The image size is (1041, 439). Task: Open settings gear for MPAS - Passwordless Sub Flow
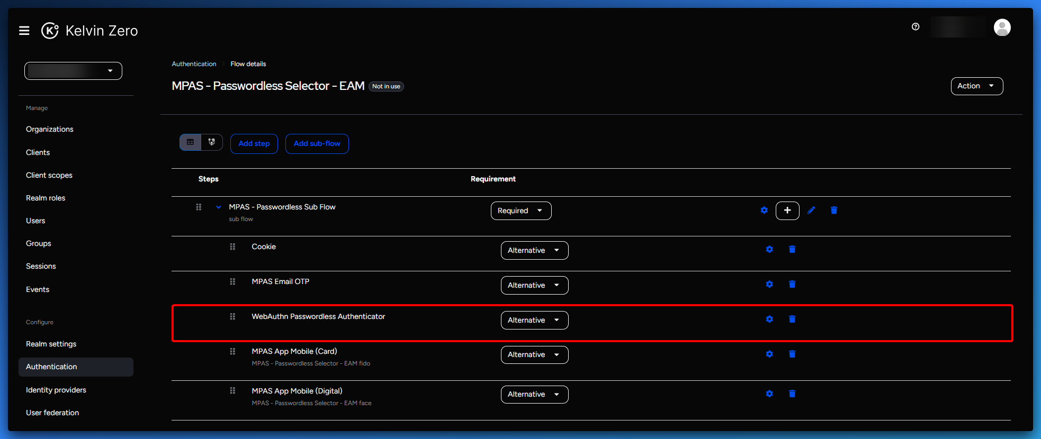point(764,211)
